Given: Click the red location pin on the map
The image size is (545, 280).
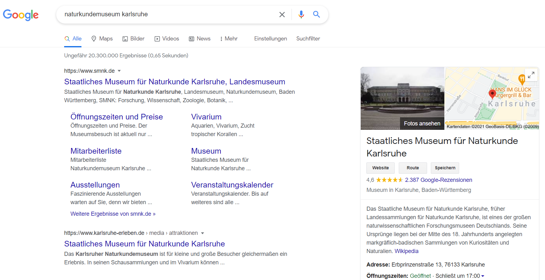Looking at the screenshot, I should (492, 94).
